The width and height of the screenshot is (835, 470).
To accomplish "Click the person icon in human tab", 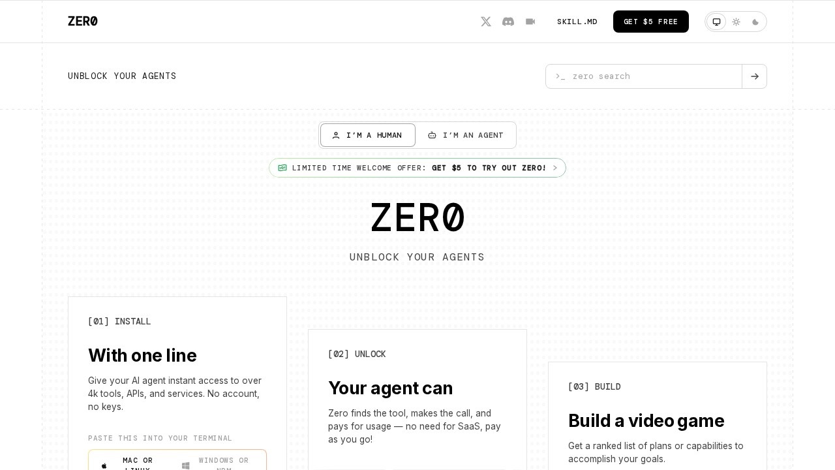I will point(336,135).
